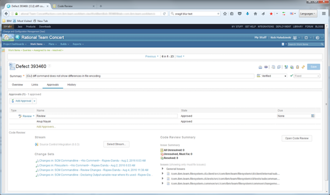Switch to the Code Review browser tab

73,6
